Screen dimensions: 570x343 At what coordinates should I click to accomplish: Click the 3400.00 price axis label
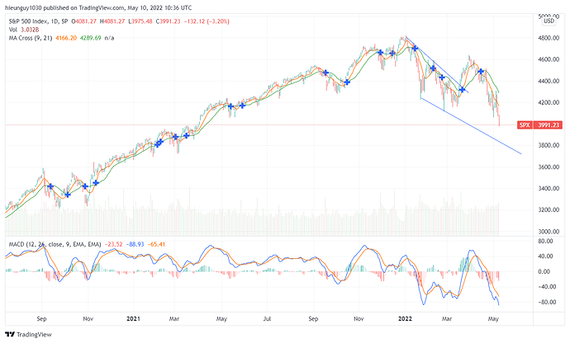click(x=549, y=188)
